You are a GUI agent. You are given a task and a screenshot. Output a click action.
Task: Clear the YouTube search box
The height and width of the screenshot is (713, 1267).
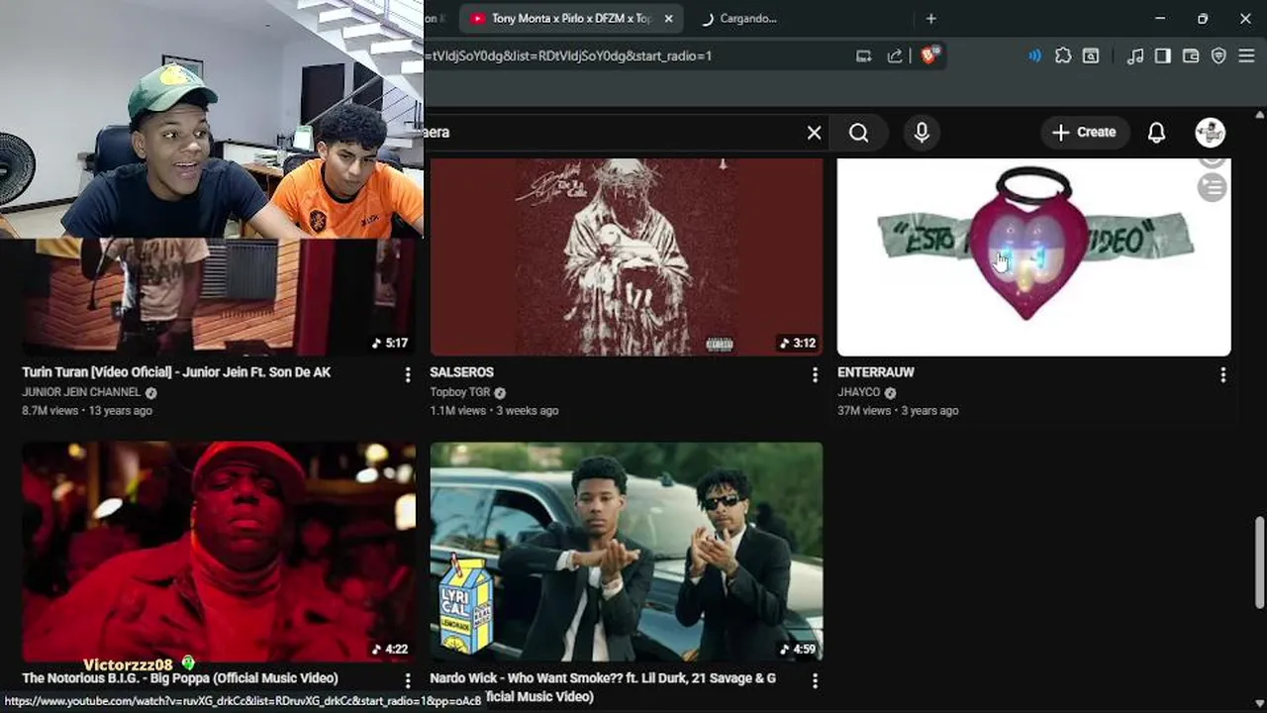point(814,133)
